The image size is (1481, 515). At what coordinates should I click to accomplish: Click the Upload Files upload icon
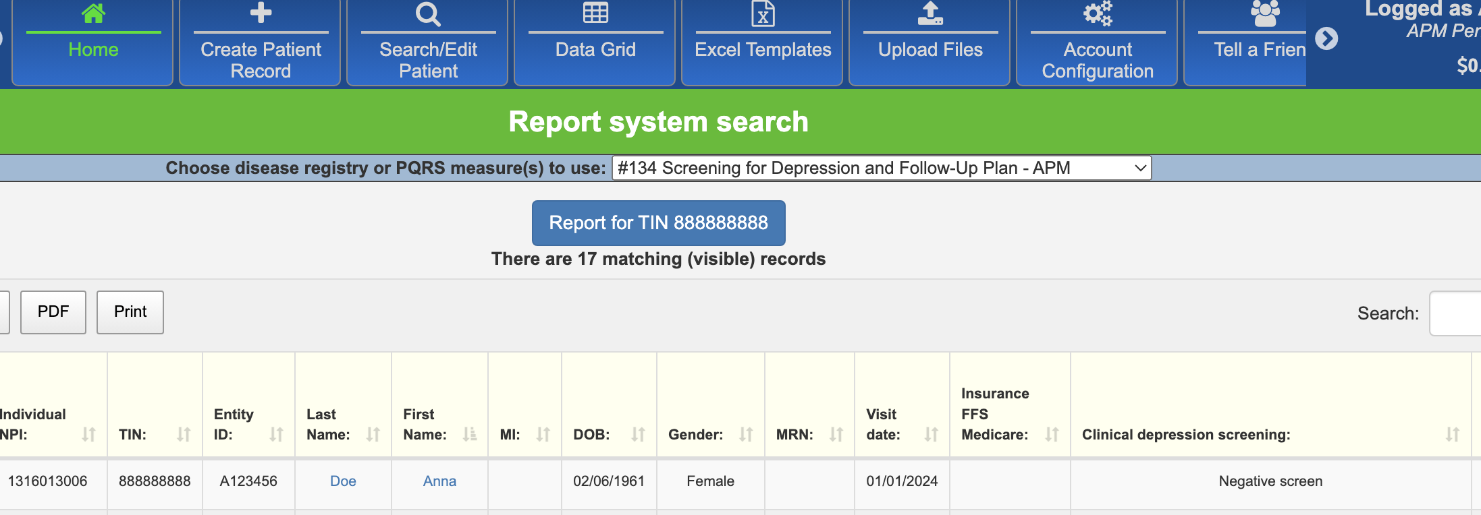click(x=930, y=13)
